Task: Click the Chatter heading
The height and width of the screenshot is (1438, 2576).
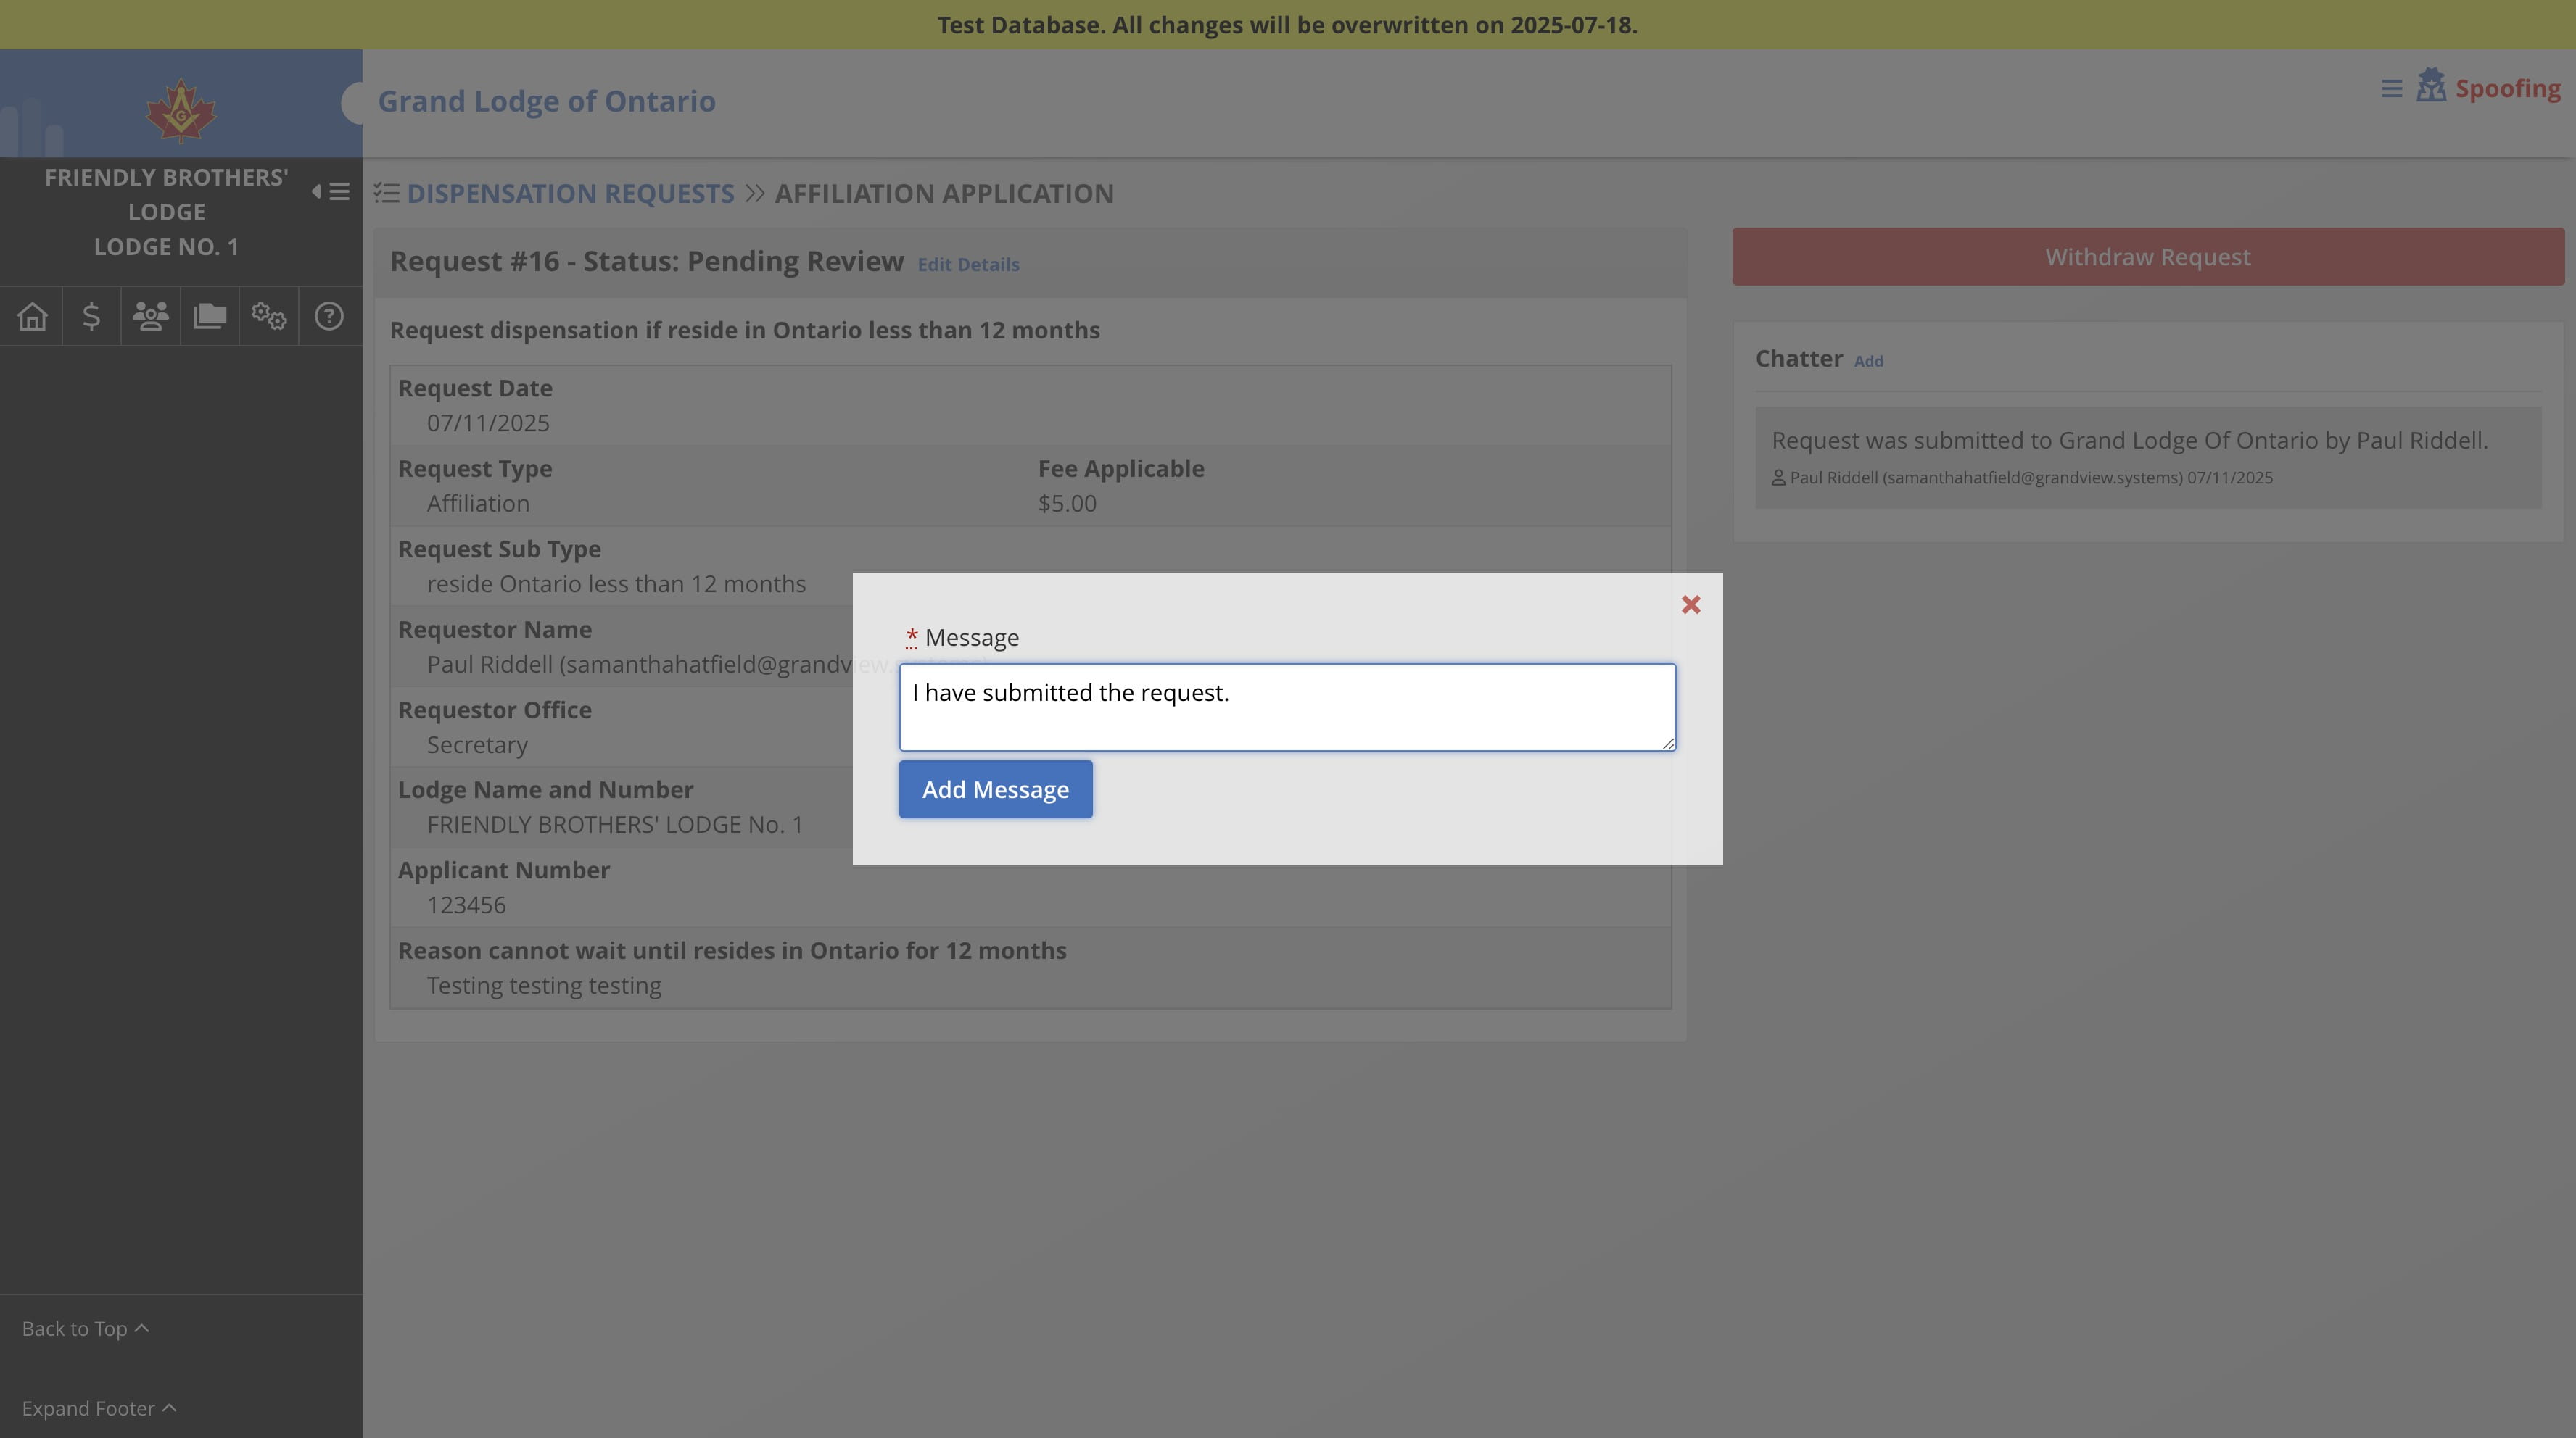Action: pos(1799,359)
